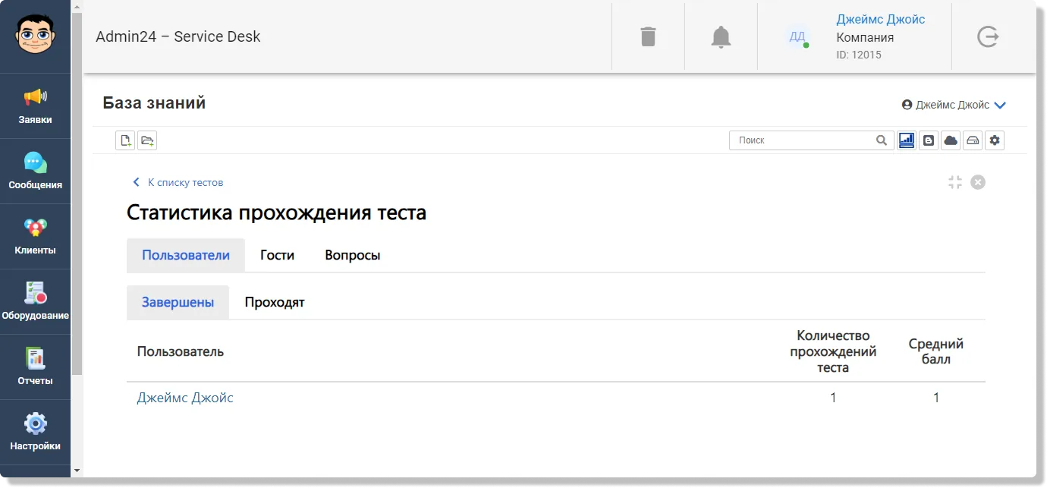Click the Пользователь column header

pyautogui.click(x=181, y=351)
